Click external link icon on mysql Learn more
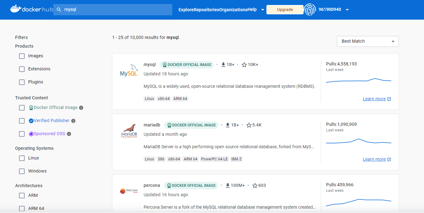Image resolution: width=424 pixels, height=213 pixels. point(389,99)
